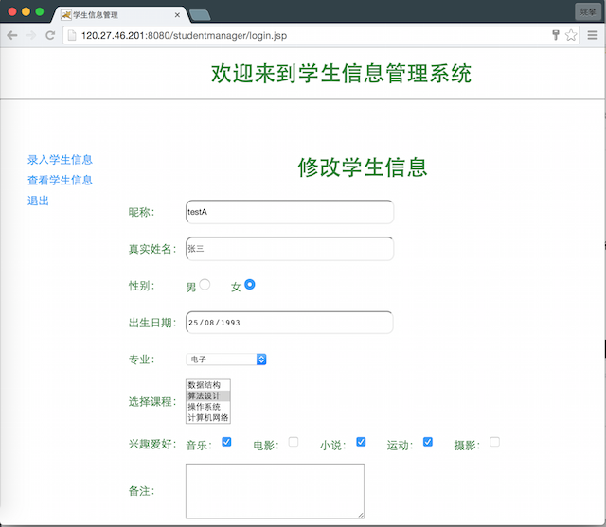
Task: Click the 备注 textarea resize handle
Action: (x=361, y=515)
